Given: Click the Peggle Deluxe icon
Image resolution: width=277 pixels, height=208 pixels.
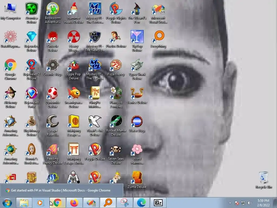Looking at the screenshot, I should click(95, 152).
